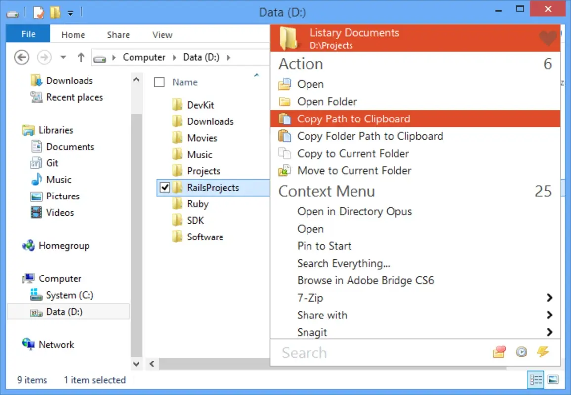The image size is (571, 395).
Task: Sort by Name using column sort arrow
Action: (256, 75)
